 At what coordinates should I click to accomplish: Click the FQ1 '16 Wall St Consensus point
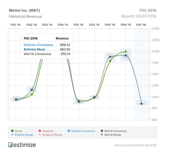pyautogui.click(x=141, y=104)
